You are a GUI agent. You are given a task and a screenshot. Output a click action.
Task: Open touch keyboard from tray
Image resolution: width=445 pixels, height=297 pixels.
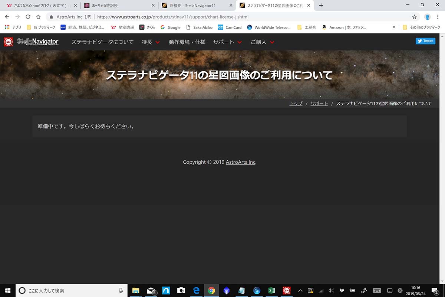tap(377, 290)
